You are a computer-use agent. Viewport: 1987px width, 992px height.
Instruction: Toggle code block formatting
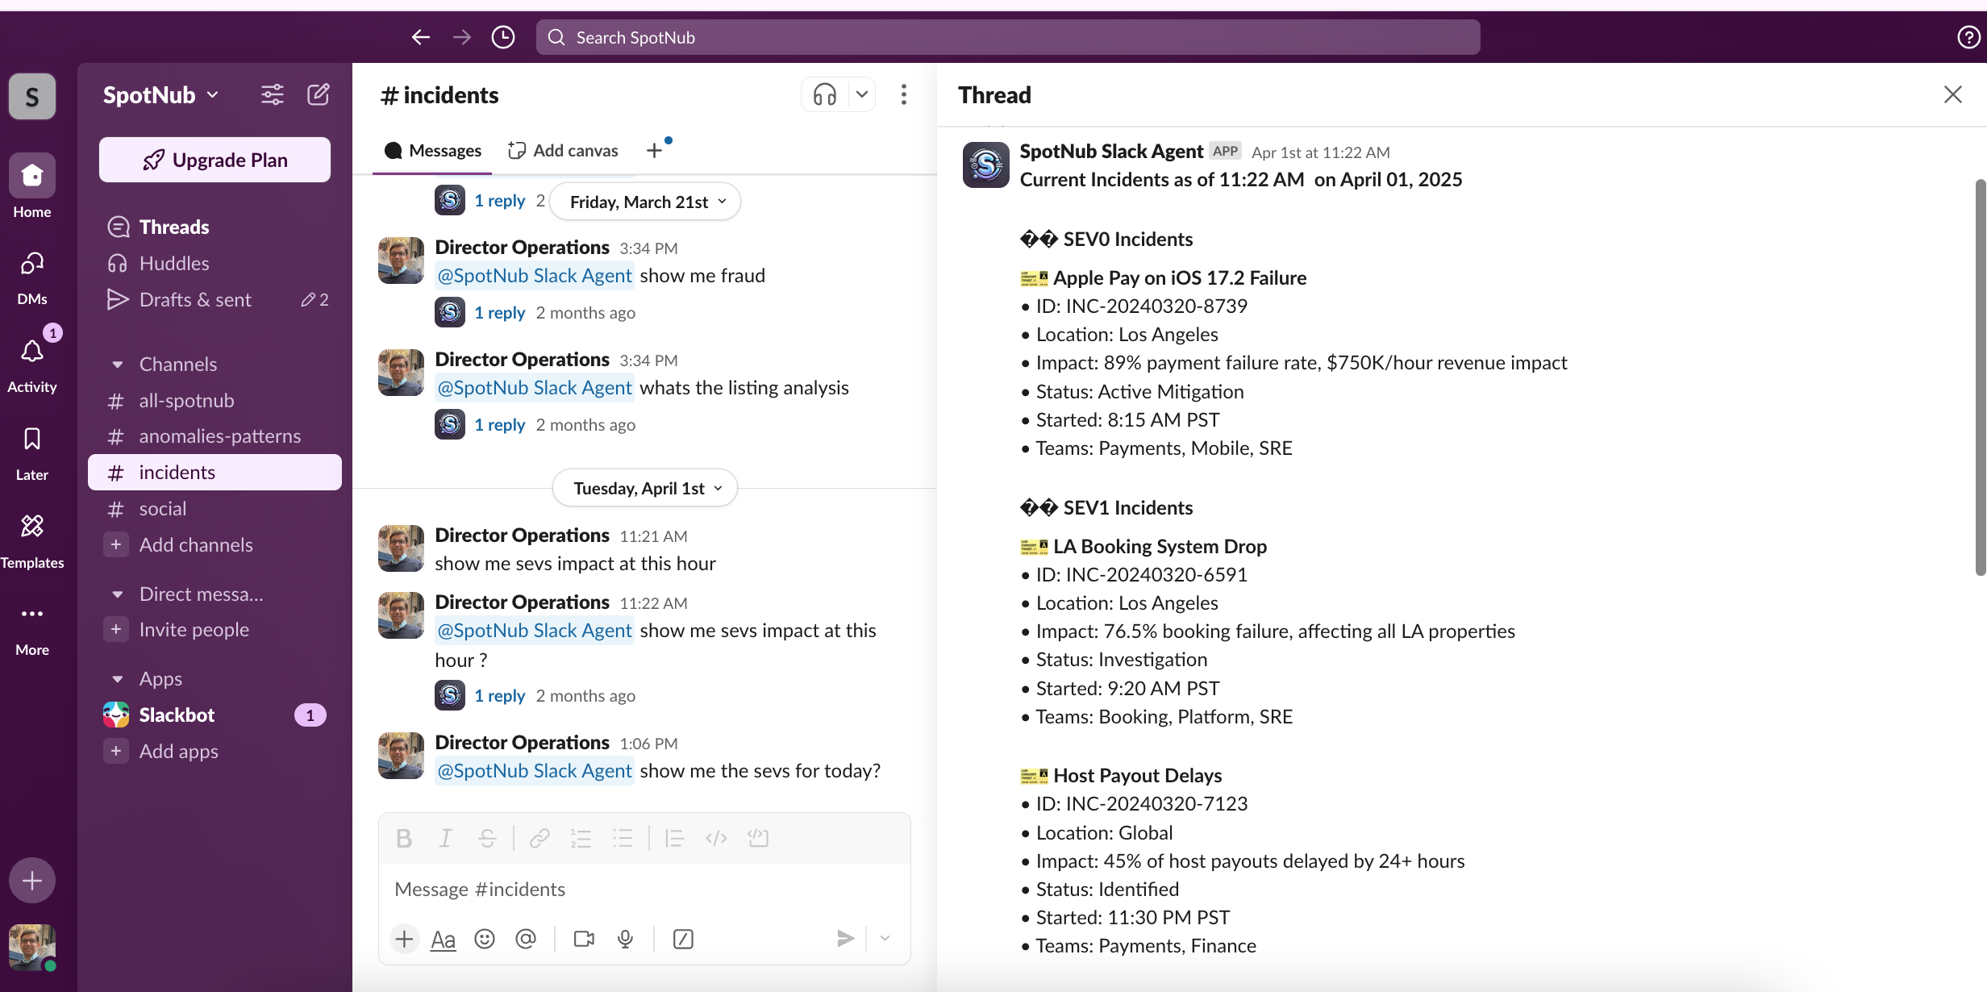coord(758,839)
